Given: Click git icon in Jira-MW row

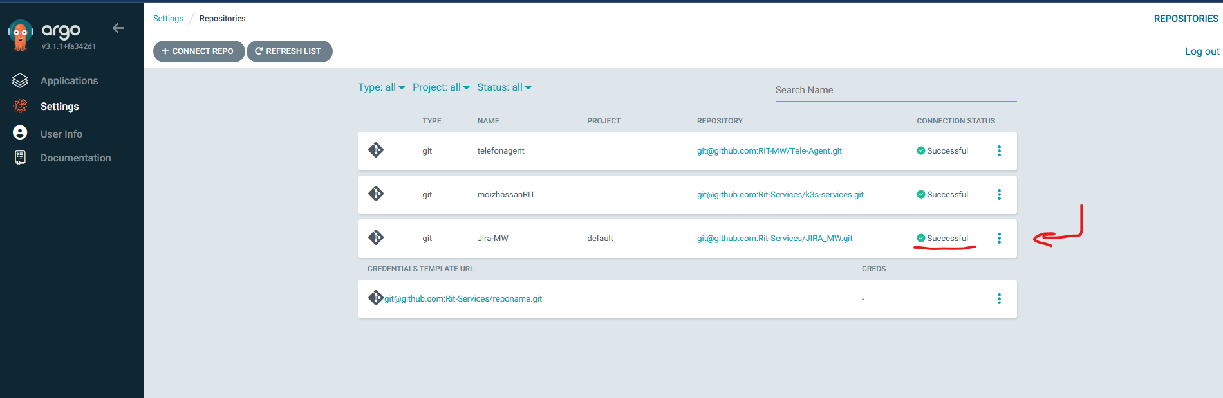Looking at the screenshot, I should coord(376,238).
